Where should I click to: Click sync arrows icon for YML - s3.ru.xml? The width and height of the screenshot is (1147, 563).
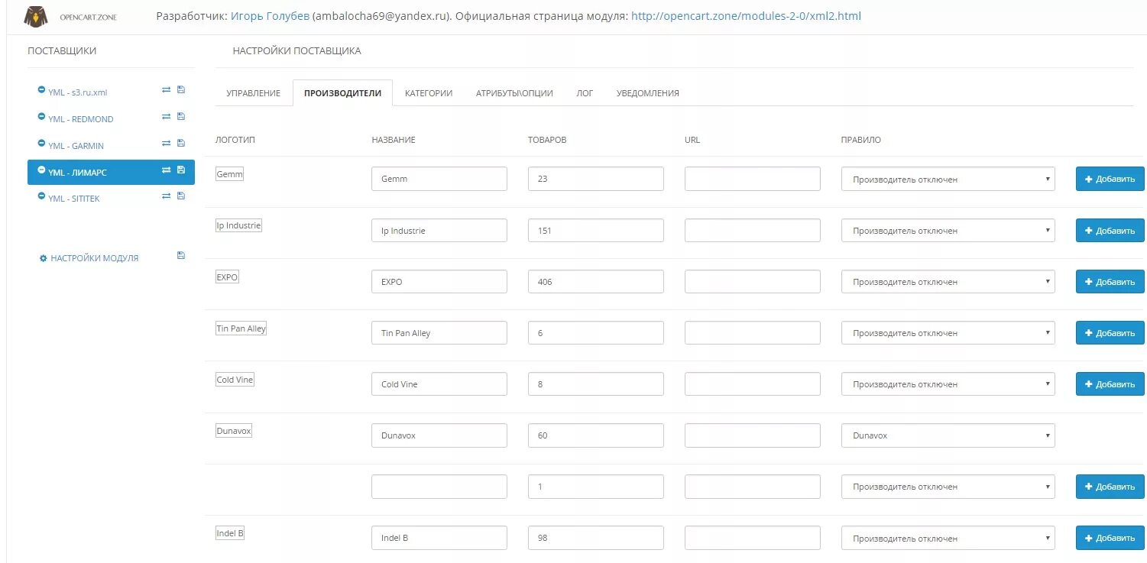166,90
